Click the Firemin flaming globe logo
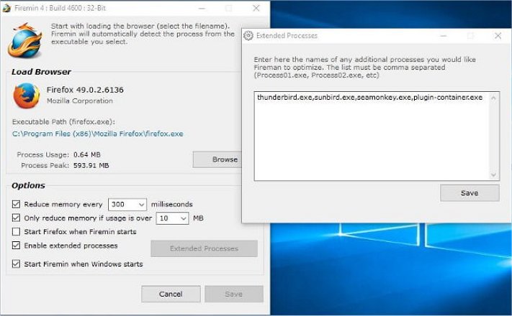This screenshot has height=316, width=512. coord(25,40)
